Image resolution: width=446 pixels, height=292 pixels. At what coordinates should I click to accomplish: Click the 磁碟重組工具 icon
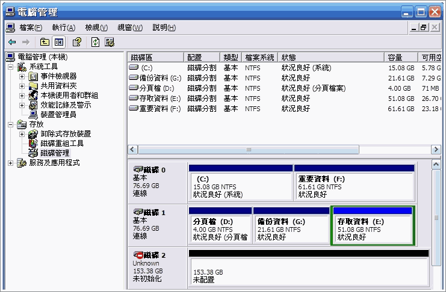33,144
